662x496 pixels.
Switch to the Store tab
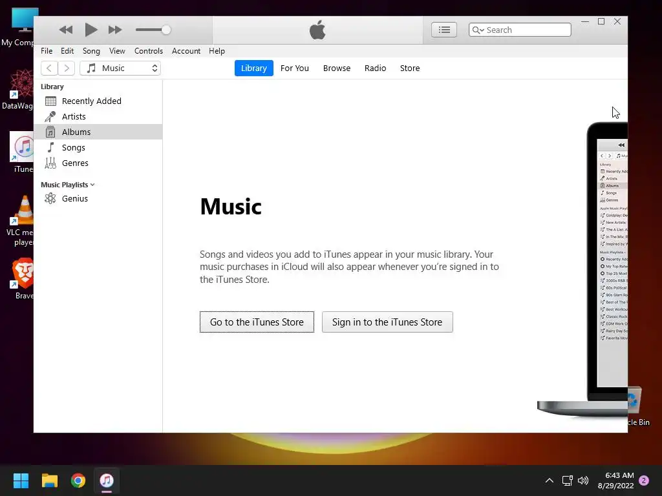(x=410, y=68)
